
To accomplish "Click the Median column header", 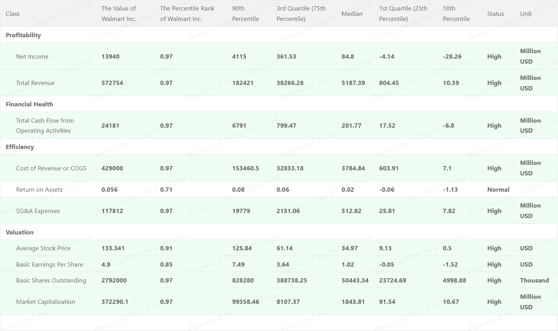I will tap(352, 14).
